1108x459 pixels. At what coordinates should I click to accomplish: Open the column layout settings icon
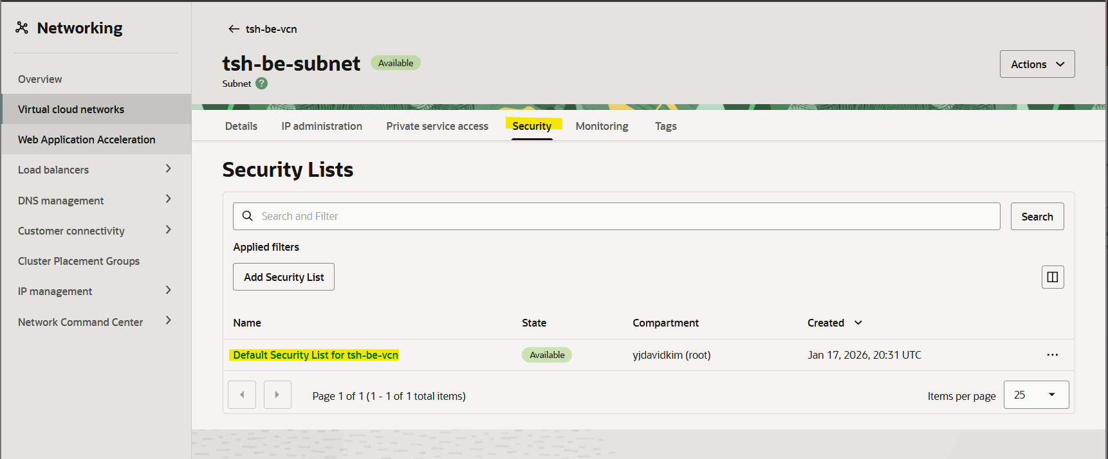pos(1052,277)
